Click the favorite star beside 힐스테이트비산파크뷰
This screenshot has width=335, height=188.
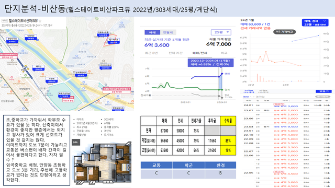point(40,21)
